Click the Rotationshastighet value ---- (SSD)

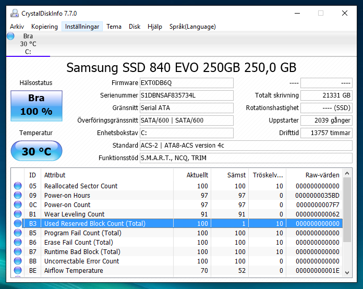(326, 108)
